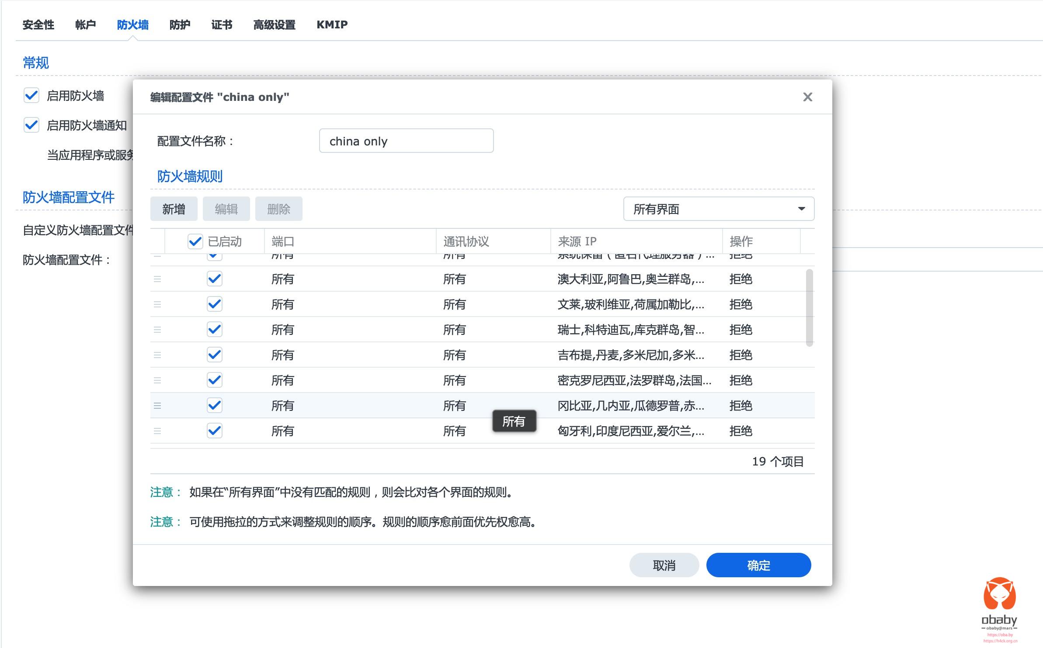Open the 高级设置 tab
Screen dimensions: 1043x648
pos(274,25)
